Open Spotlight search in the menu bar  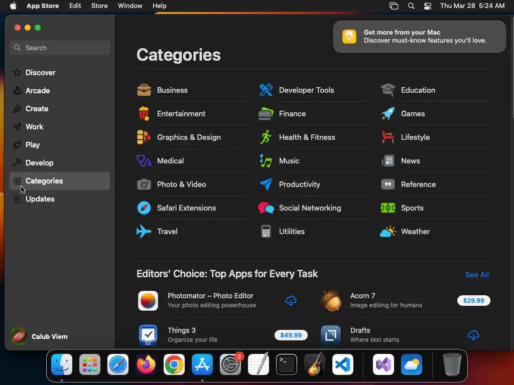[x=411, y=6]
